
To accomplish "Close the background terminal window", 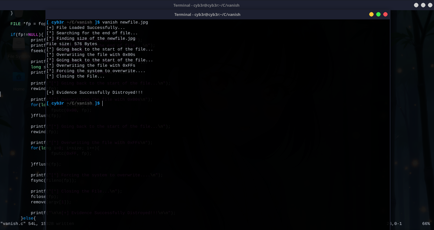I will (430, 5).
